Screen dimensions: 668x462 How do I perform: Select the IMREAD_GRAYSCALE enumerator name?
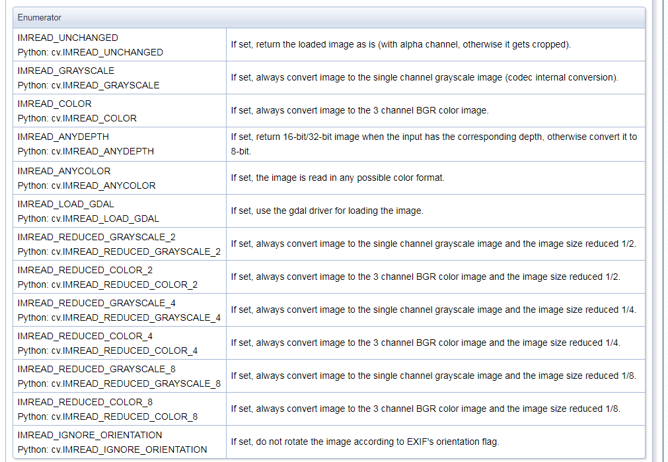pos(66,71)
